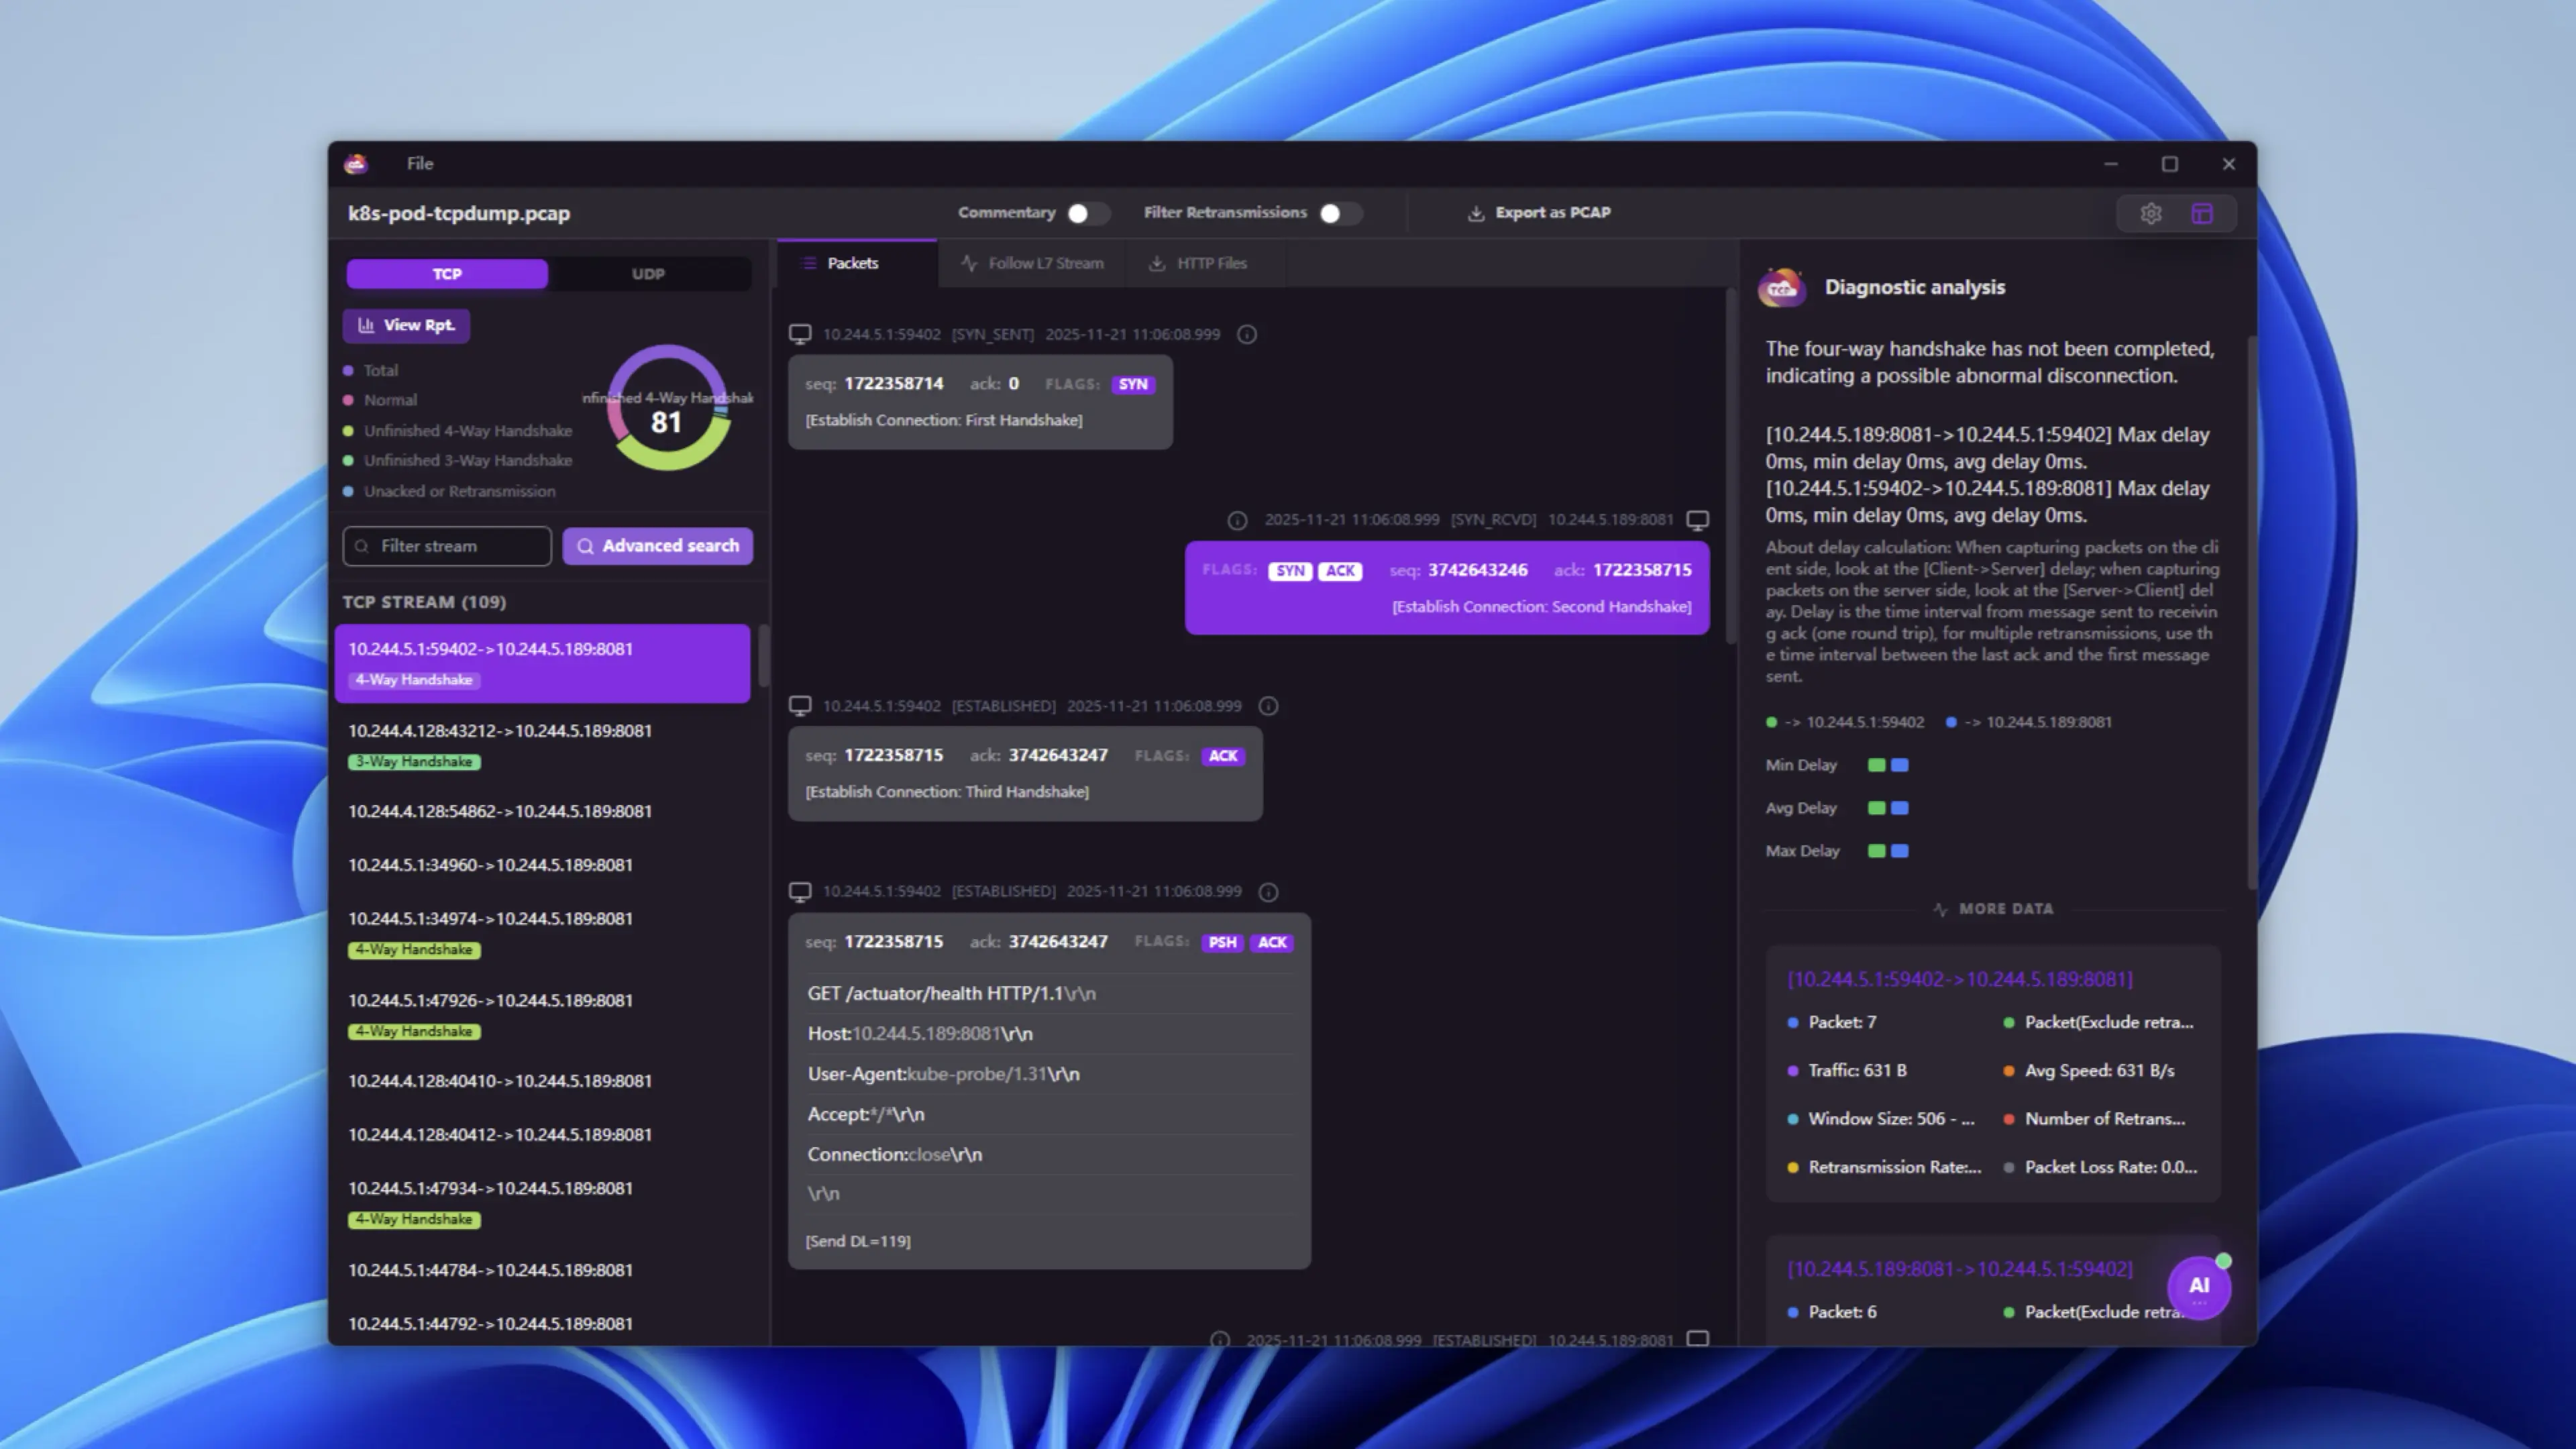Switch protocol view to UDP
This screenshot has width=2576, height=1449.
(648, 274)
